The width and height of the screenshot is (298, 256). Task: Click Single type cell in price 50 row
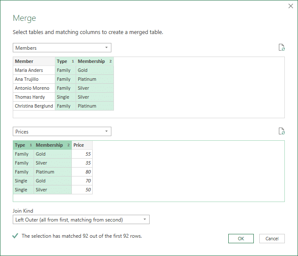tap(23, 190)
